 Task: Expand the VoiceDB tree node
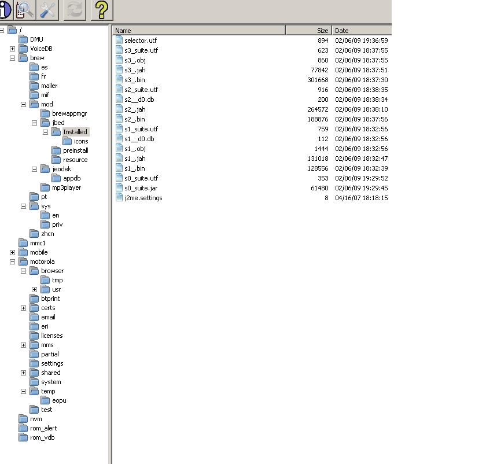(x=12, y=49)
